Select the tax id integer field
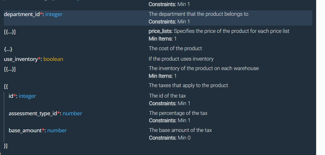This screenshot has height=155, width=325. (x=22, y=96)
